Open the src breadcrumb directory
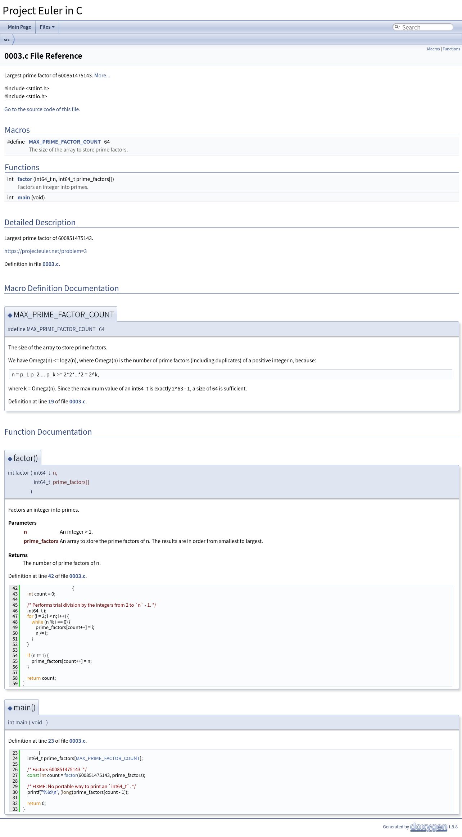462x837 pixels. 7,40
